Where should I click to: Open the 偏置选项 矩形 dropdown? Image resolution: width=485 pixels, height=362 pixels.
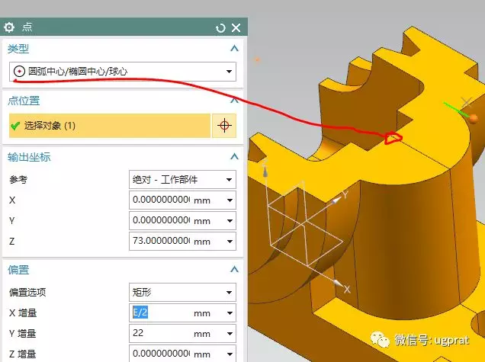tap(182, 292)
